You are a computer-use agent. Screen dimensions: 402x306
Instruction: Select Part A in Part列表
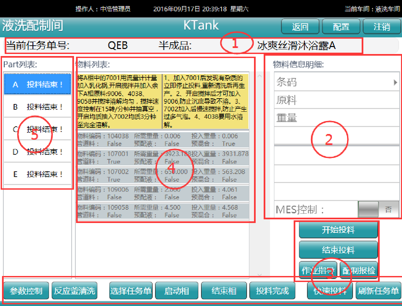pos(37,85)
